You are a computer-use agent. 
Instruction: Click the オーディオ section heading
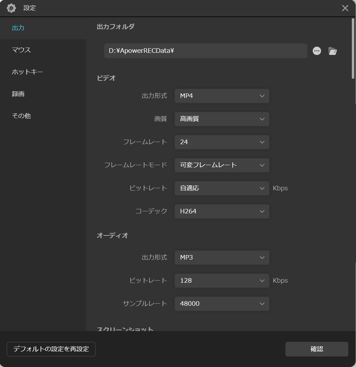[112, 235]
